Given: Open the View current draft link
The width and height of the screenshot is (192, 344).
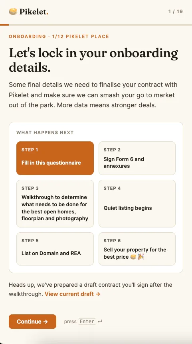Looking at the screenshot, I should 72,294.
